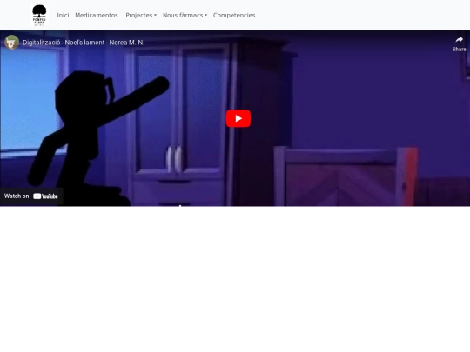The width and height of the screenshot is (470, 352).
Task: Click the Pompeu Fabra tree logo
Action: tap(39, 16)
